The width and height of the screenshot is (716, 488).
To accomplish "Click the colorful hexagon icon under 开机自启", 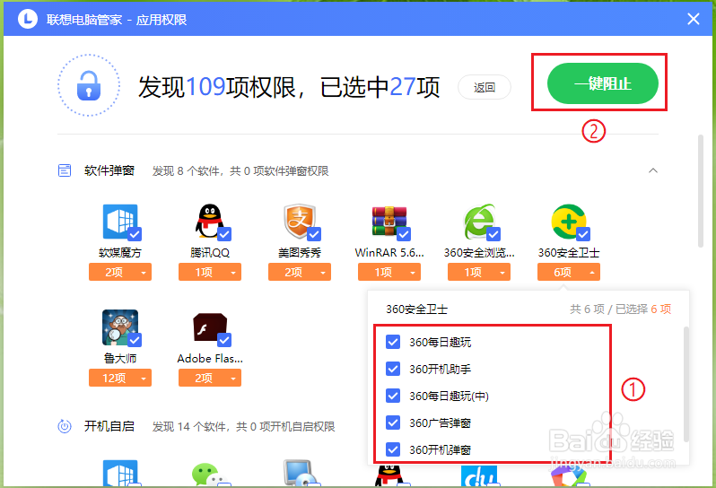I will 569,476.
